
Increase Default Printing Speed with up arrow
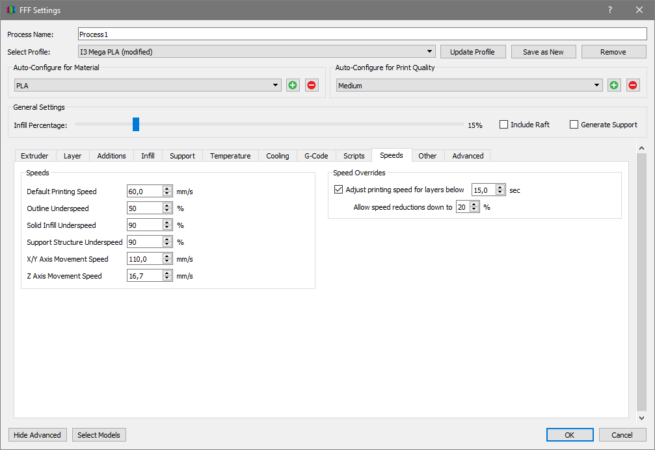click(x=167, y=188)
